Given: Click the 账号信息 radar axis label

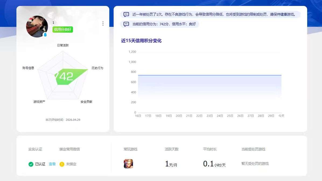Looking at the screenshot, I should tap(28, 68).
